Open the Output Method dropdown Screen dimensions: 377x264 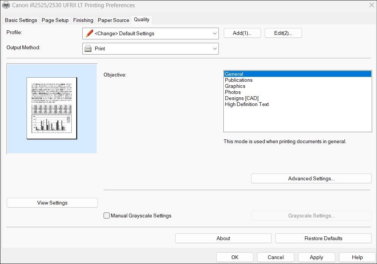(x=215, y=48)
